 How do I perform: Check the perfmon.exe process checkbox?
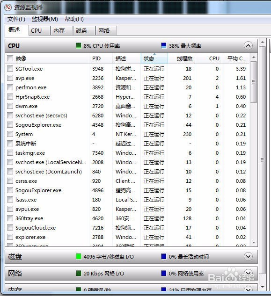click(x=10, y=87)
